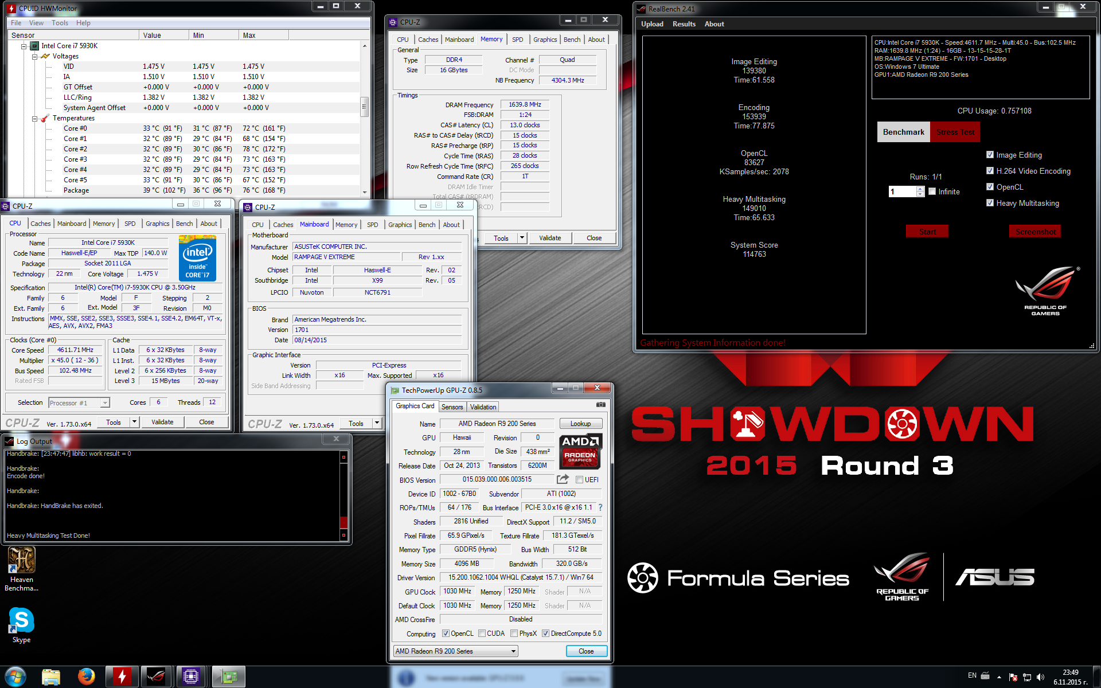
Task: Show hidden tray icons arrow
Action: pos(999,677)
